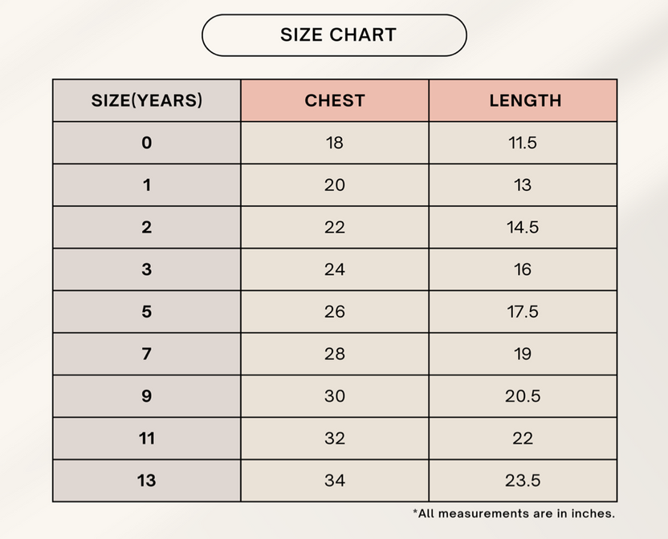Click the size 11 row label
The height and width of the screenshot is (539, 668).
pos(147,439)
